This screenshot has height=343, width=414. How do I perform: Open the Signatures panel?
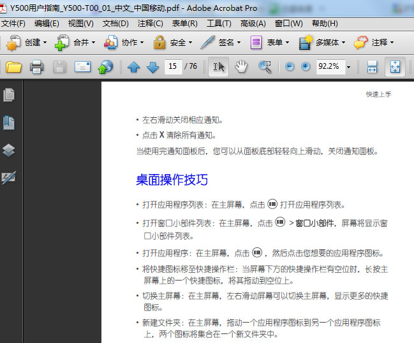click(x=9, y=178)
